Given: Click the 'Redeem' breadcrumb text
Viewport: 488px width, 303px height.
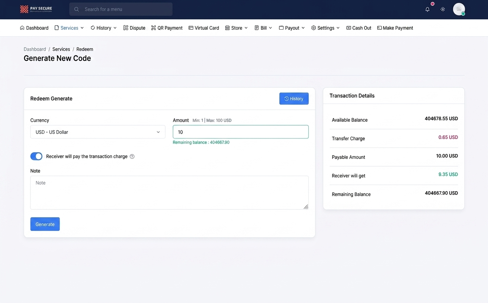Looking at the screenshot, I should (85, 49).
